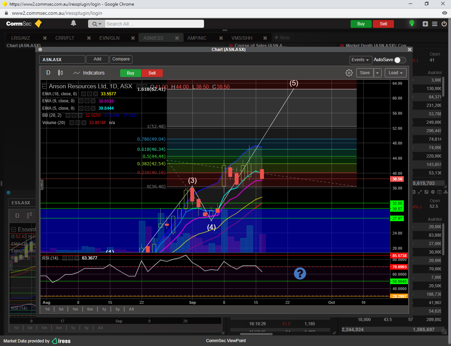
Task: Open settings for EMA 9 indicator
Action: pyautogui.click(x=87, y=101)
